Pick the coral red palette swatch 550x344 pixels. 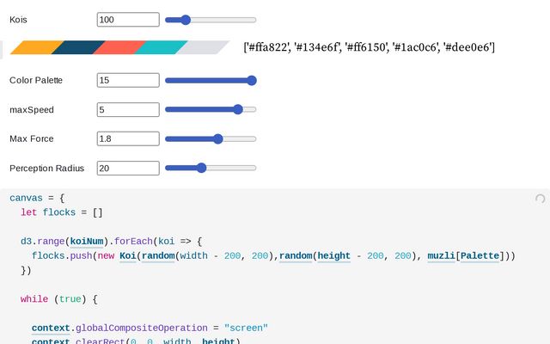pyautogui.click(x=119, y=47)
